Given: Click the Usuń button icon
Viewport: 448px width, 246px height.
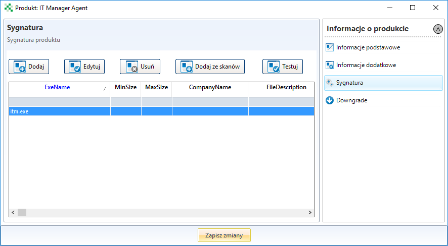Looking at the screenshot, I should pos(132,67).
